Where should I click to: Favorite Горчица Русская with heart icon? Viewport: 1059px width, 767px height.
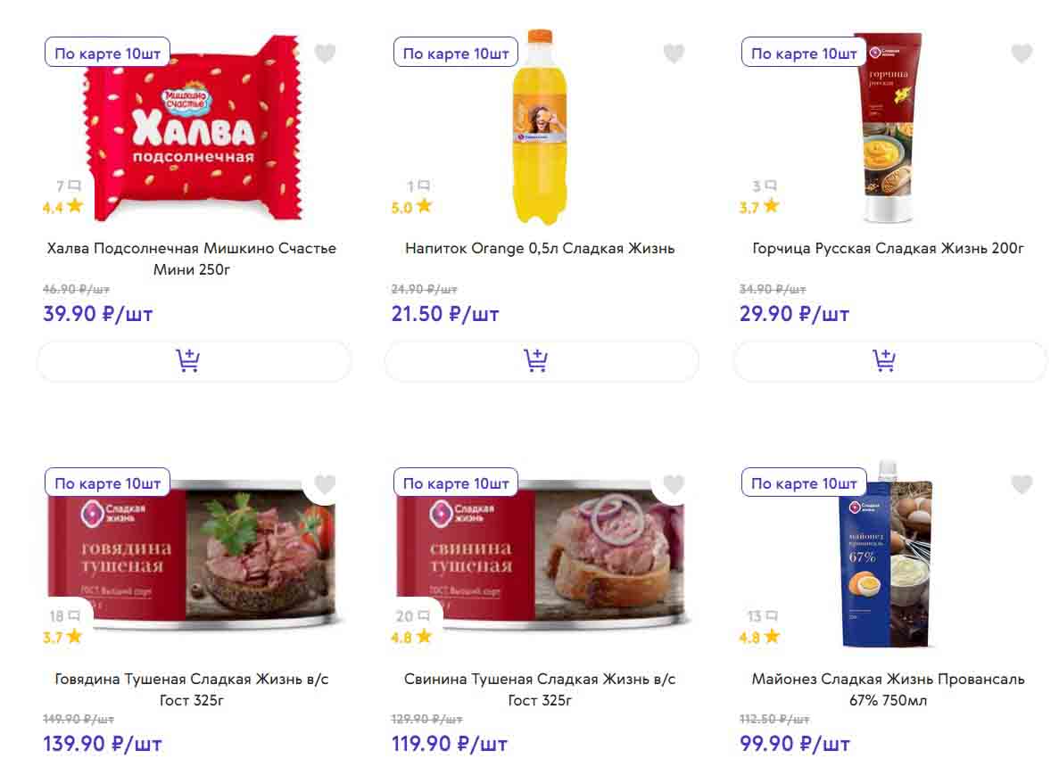pos(1022,54)
